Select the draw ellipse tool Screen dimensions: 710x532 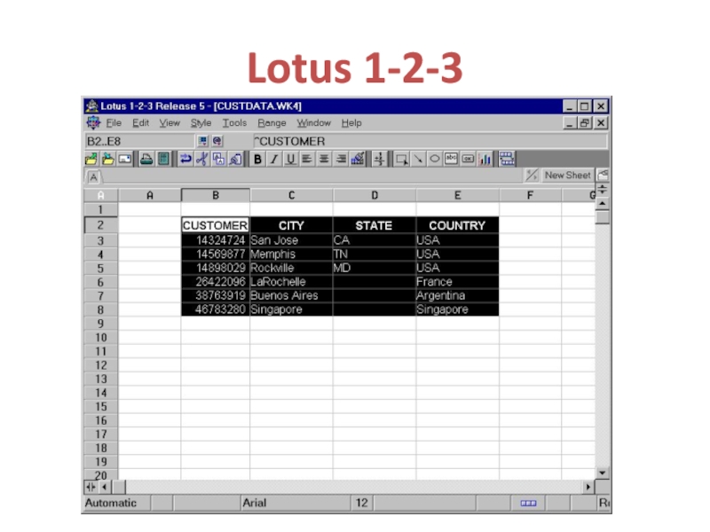click(434, 160)
